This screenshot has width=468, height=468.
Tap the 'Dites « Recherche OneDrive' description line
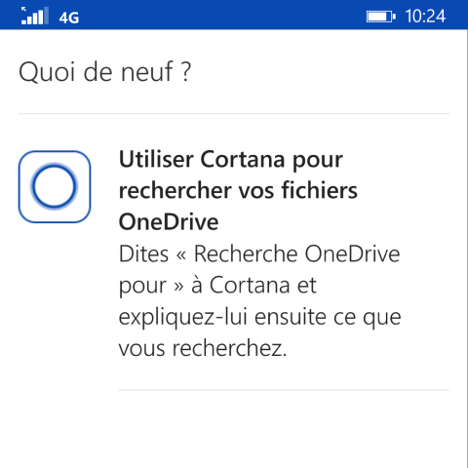click(x=259, y=253)
